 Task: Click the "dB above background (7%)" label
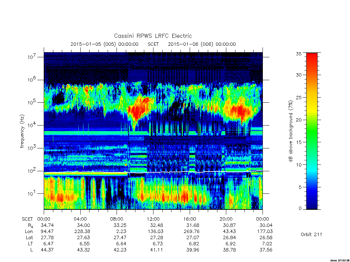290,131
